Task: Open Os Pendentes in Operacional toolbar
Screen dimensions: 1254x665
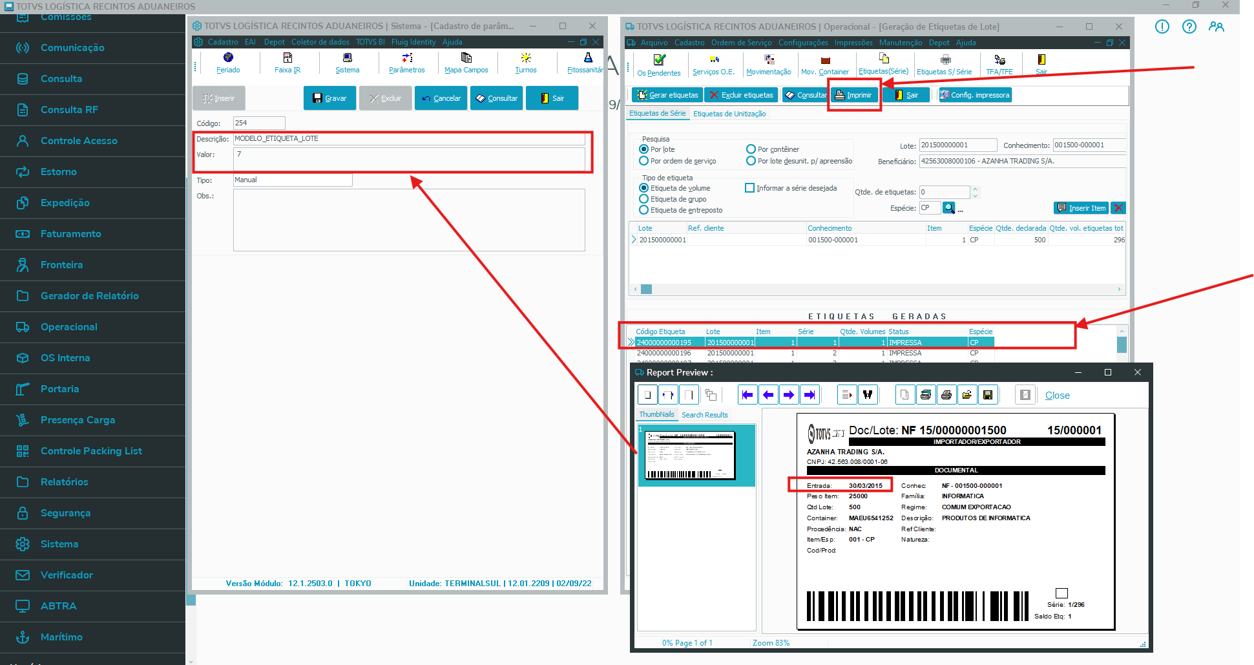Action: (x=659, y=65)
